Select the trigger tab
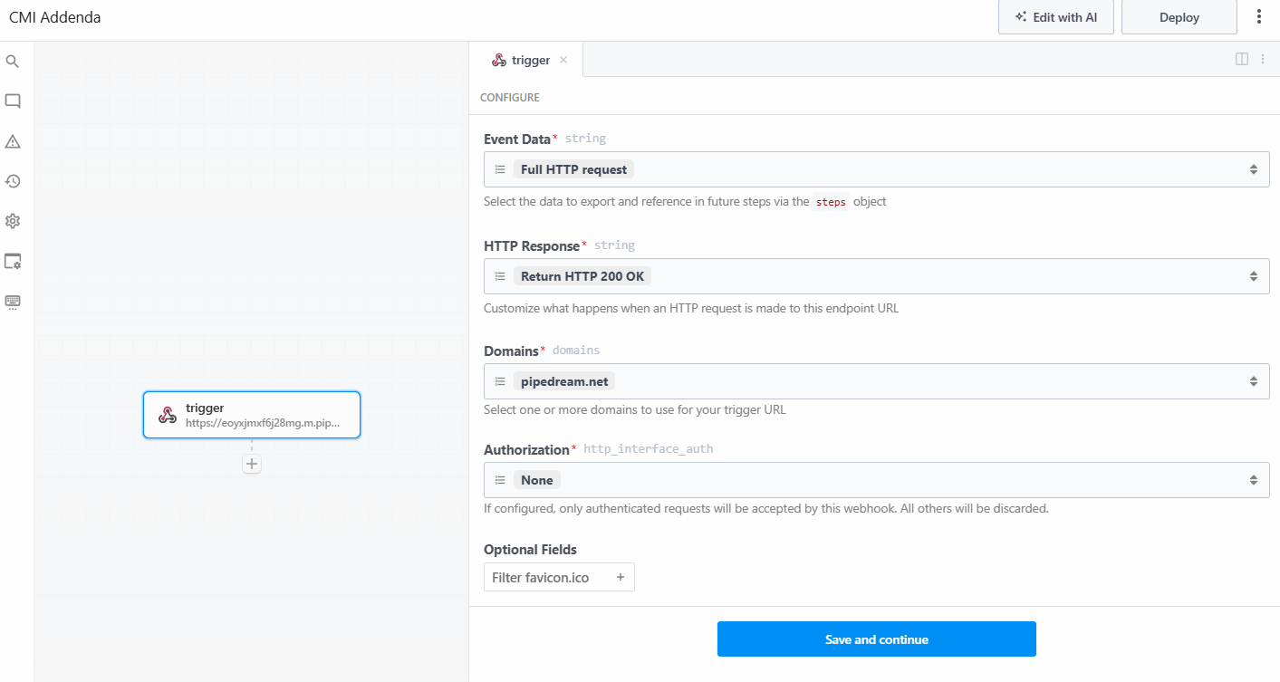Viewport: 1280px width, 682px height. coord(523,60)
